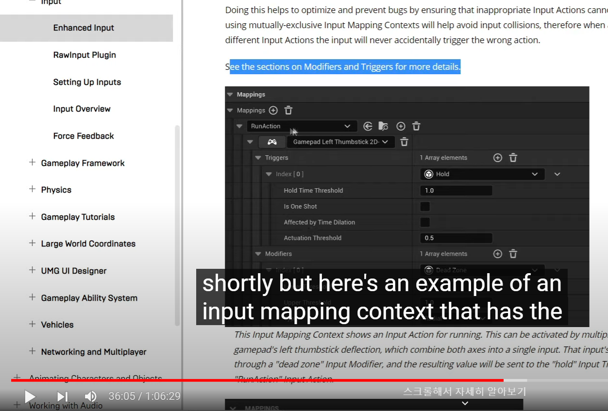This screenshot has height=411, width=608.
Task: Open Large World Coordinates link
Action: click(x=88, y=244)
